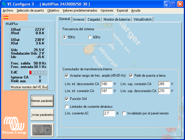The height and width of the screenshot is (140, 185).
Task: Click the Ondulación Udc 2 V reading
Action: (x=28, y=53)
